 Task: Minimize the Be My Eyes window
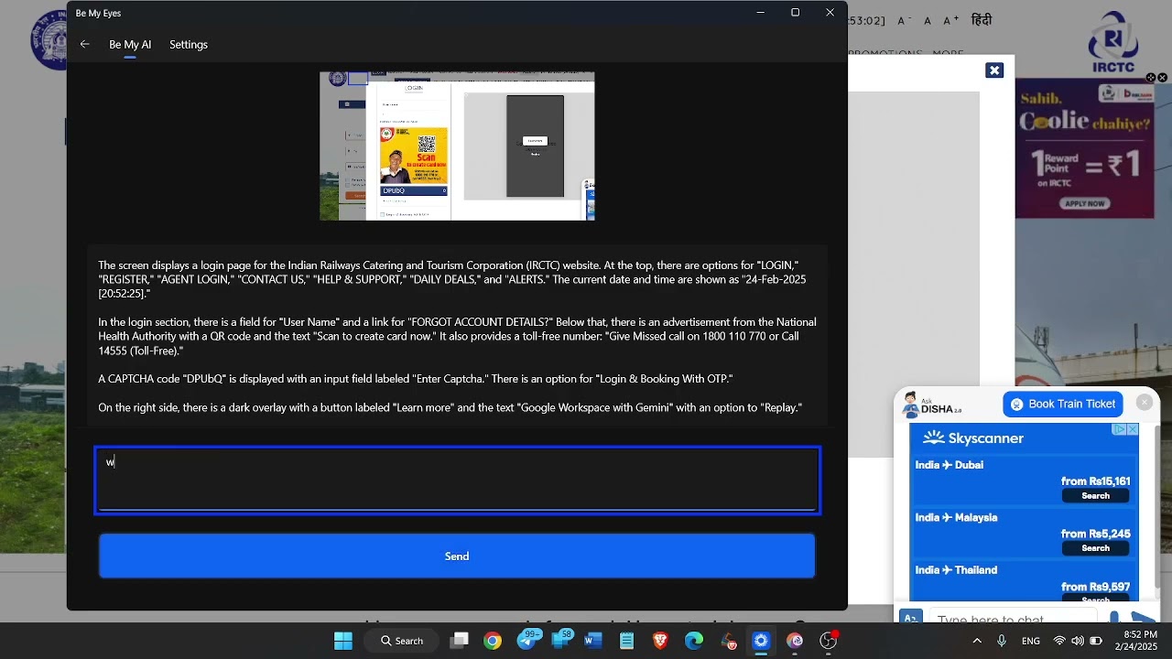760,13
